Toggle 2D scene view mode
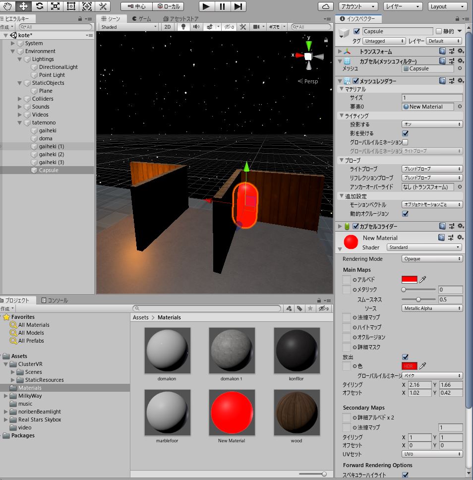Image resolution: width=473 pixels, height=480 pixels. pyautogui.click(x=168, y=27)
